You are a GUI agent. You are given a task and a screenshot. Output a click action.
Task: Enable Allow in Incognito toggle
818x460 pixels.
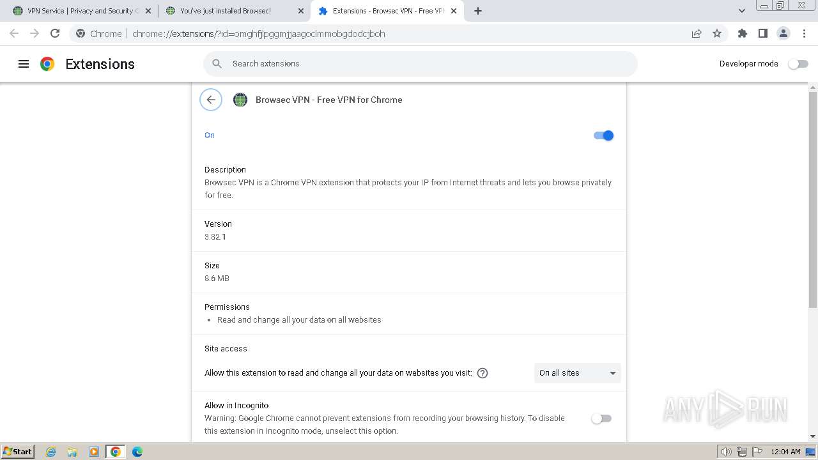coord(601,418)
